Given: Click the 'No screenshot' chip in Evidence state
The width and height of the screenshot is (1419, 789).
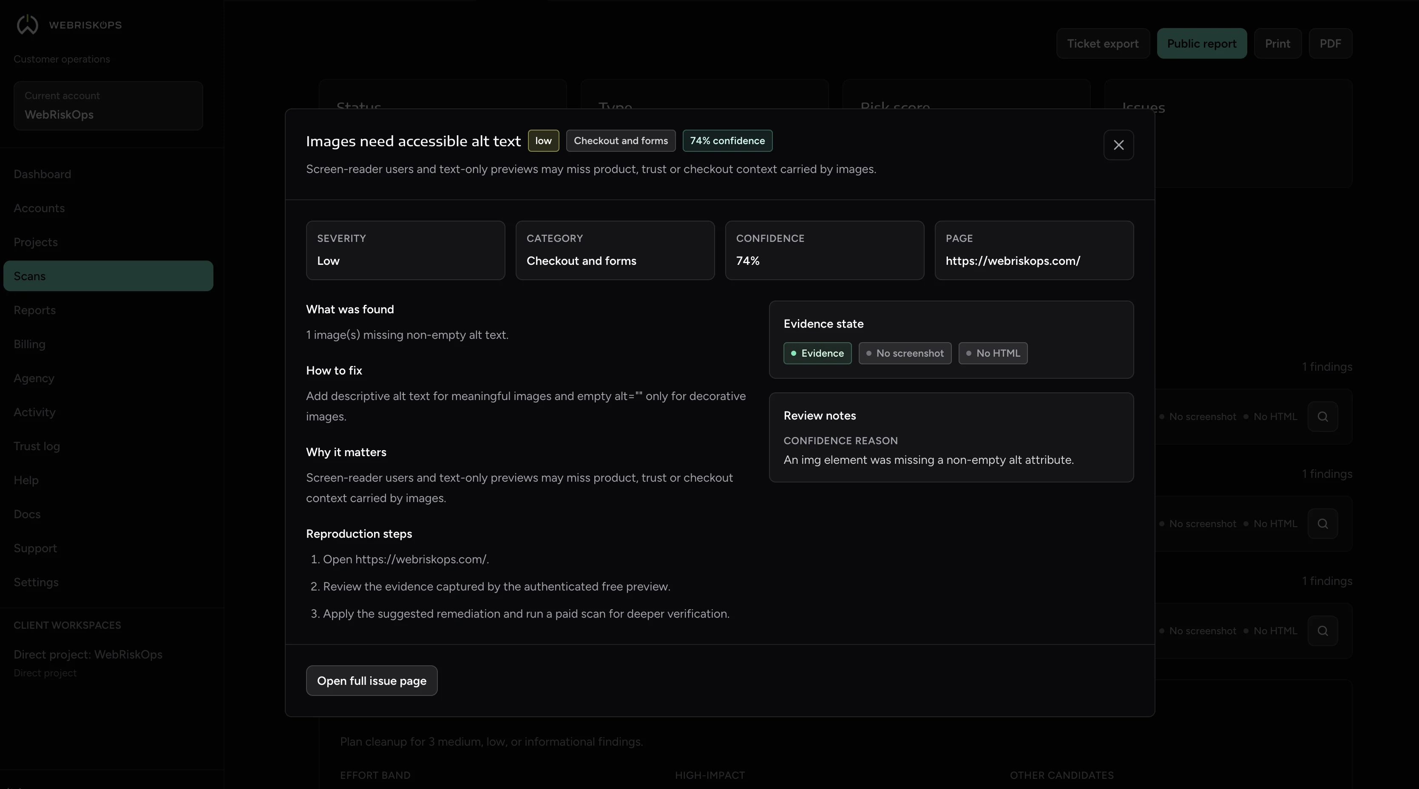Looking at the screenshot, I should click(905, 353).
